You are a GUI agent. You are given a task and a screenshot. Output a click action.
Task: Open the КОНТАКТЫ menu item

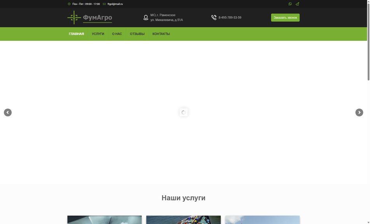[161, 34]
